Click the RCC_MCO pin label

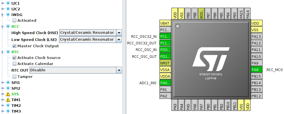tap(274, 70)
